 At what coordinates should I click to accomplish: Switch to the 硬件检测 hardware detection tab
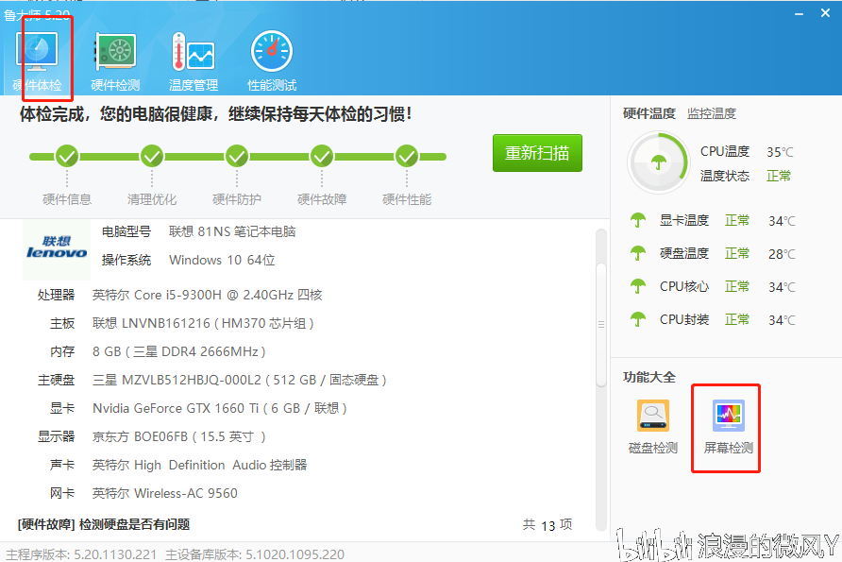[115, 60]
